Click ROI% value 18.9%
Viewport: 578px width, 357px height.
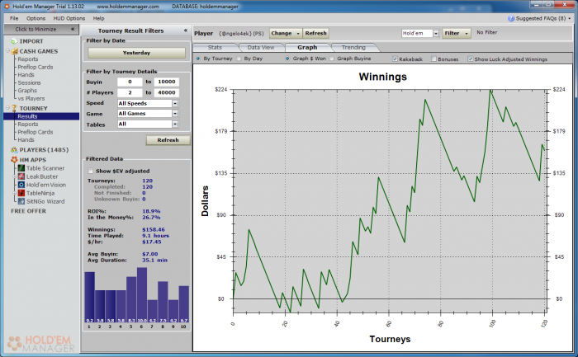click(151, 211)
